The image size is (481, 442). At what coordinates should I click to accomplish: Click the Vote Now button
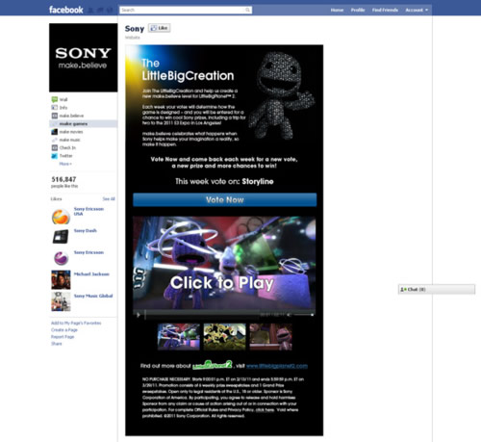[x=225, y=199]
